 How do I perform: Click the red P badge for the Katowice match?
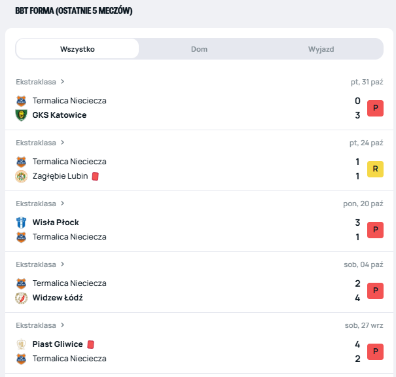tap(375, 108)
